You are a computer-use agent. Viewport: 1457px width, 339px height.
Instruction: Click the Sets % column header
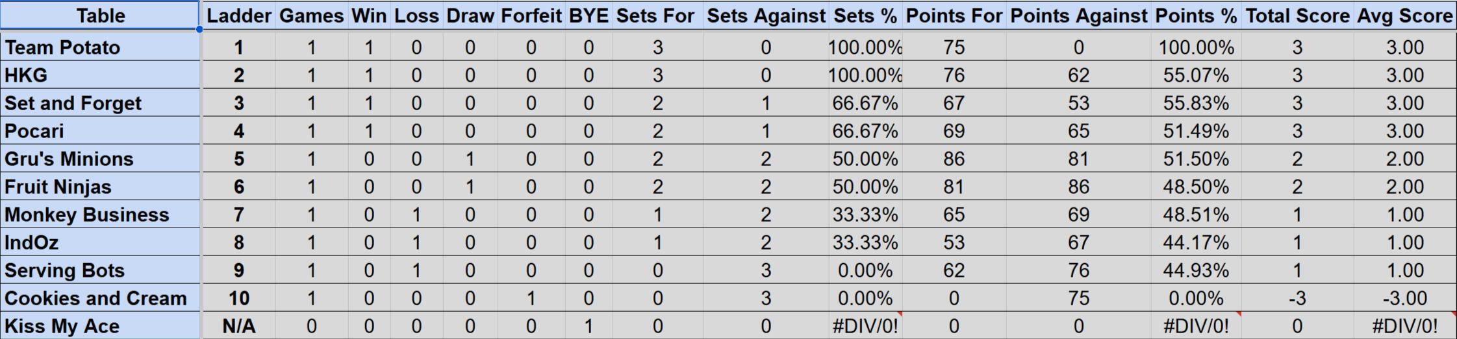865,16
